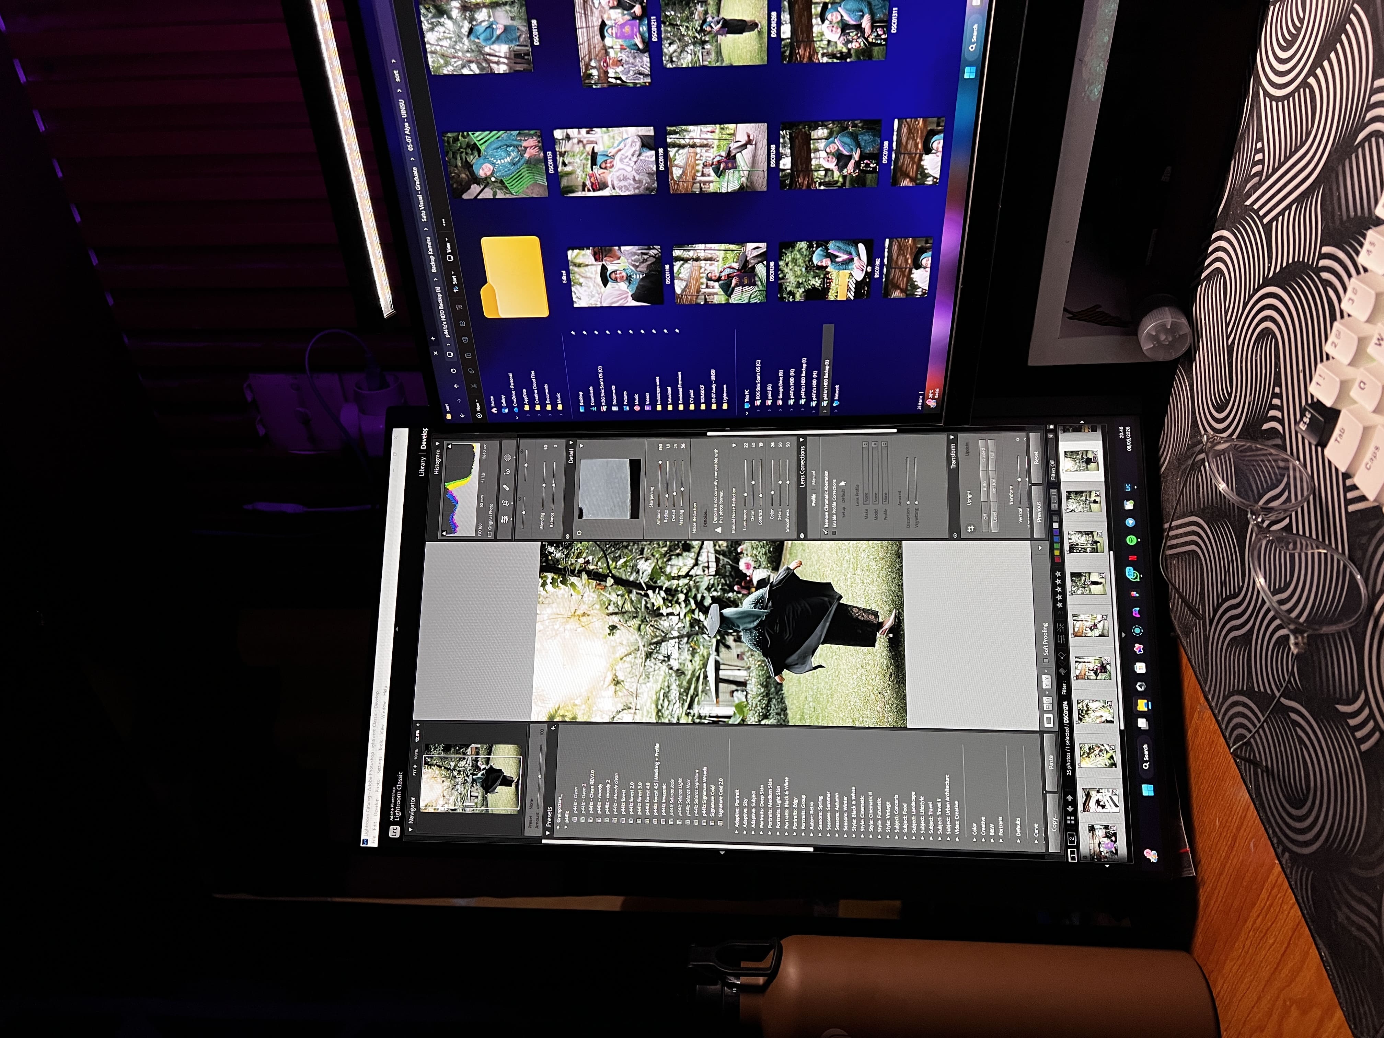Toggle the Original Photo checkbox

pyautogui.click(x=490, y=534)
